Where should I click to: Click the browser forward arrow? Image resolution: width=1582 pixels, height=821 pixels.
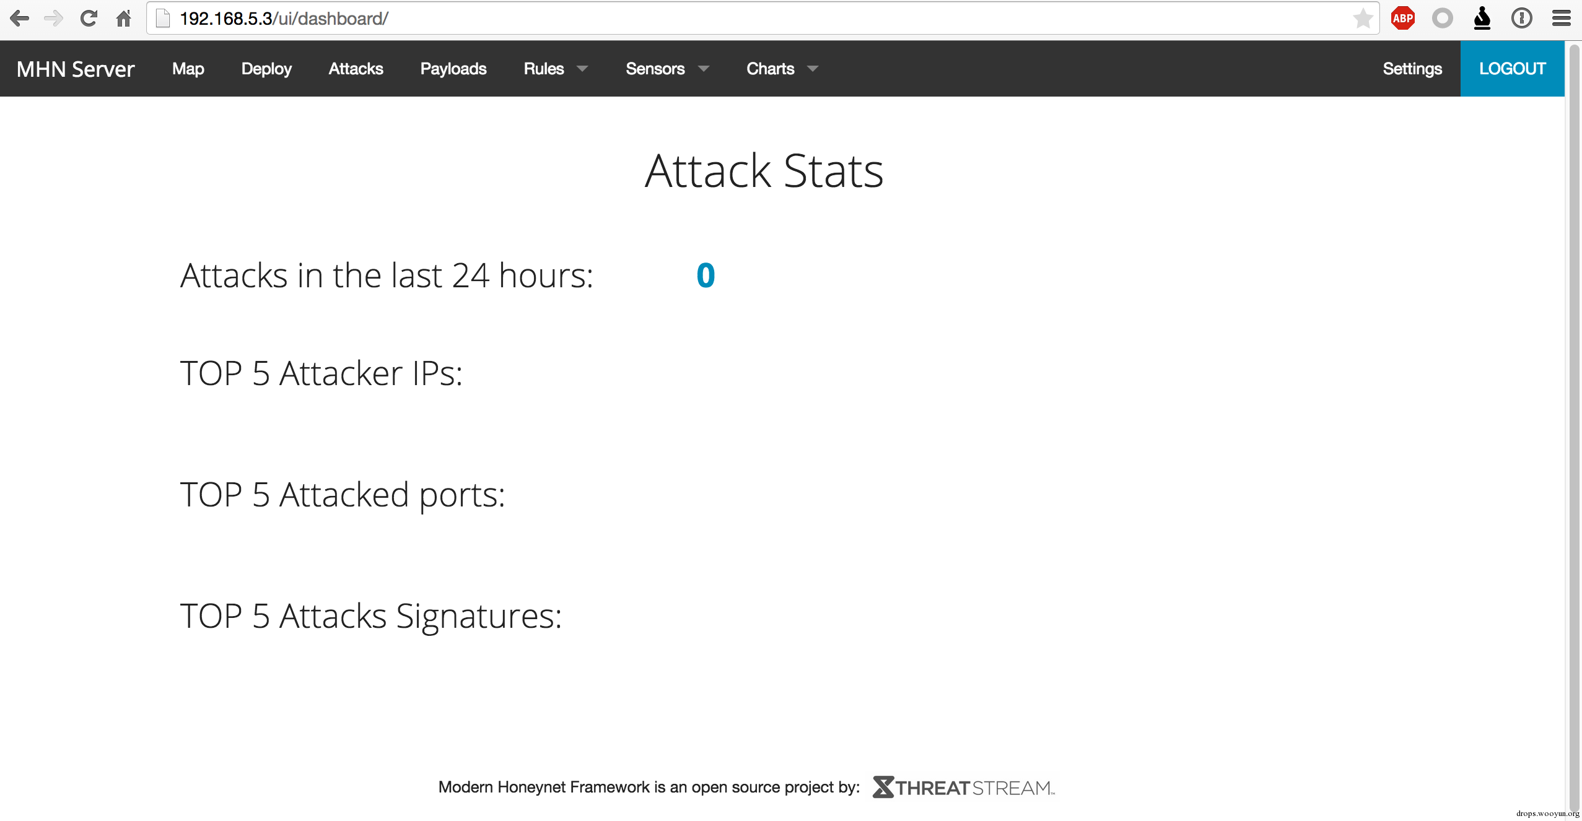tap(54, 19)
